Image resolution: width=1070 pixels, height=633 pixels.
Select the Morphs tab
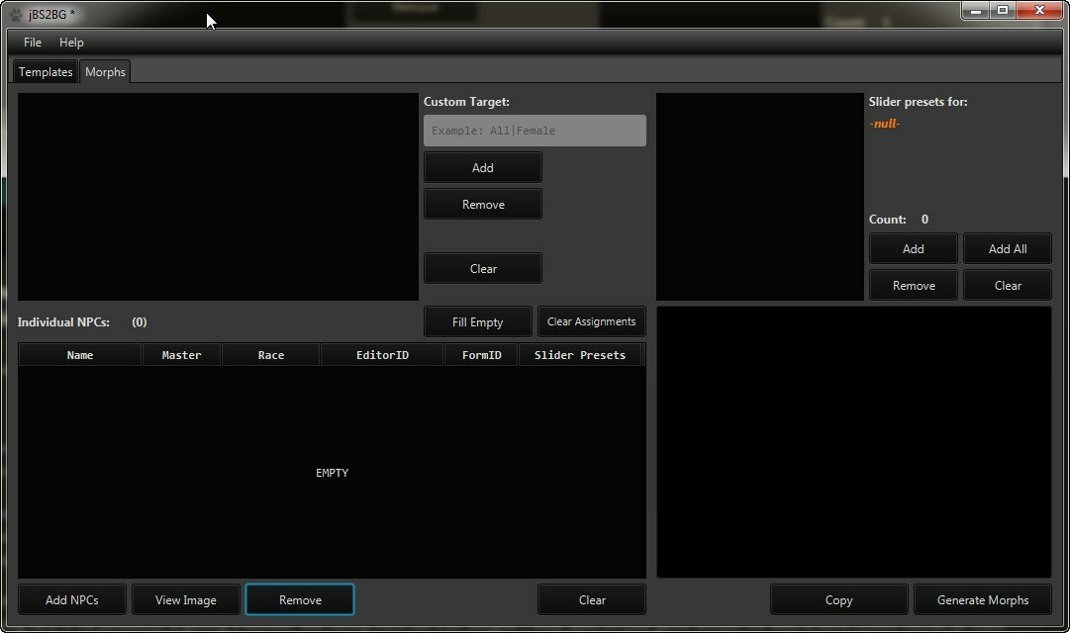point(105,71)
